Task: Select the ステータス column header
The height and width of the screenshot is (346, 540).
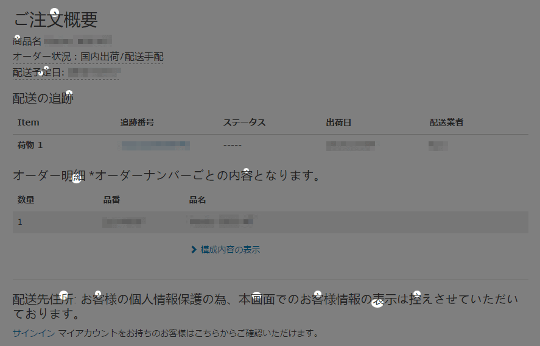Action: point(244,122)
